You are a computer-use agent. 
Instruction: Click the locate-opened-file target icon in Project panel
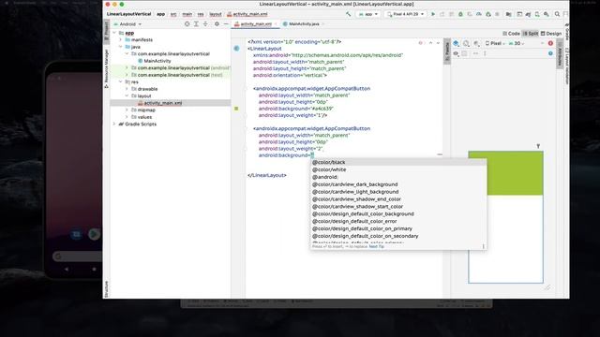point(187,24)
